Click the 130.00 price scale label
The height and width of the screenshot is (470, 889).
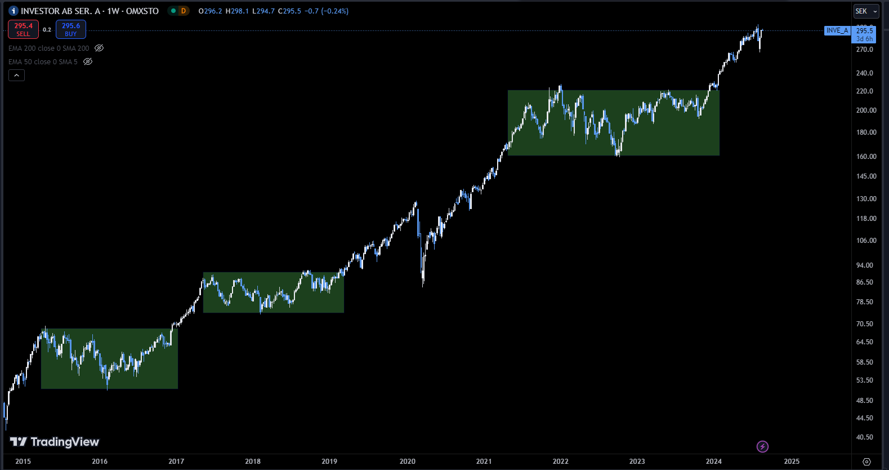866,199
